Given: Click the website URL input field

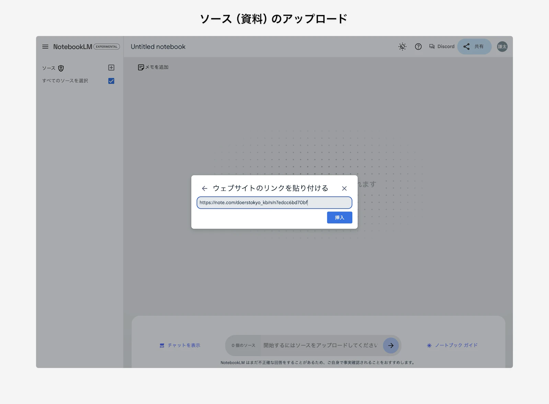Looking at the screenshot, I should pos(274,203).
